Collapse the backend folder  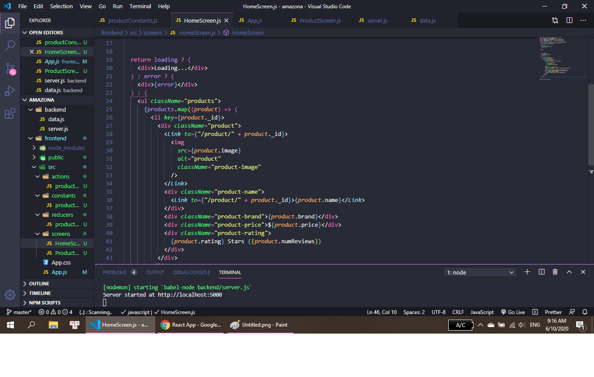click(57, 109)
